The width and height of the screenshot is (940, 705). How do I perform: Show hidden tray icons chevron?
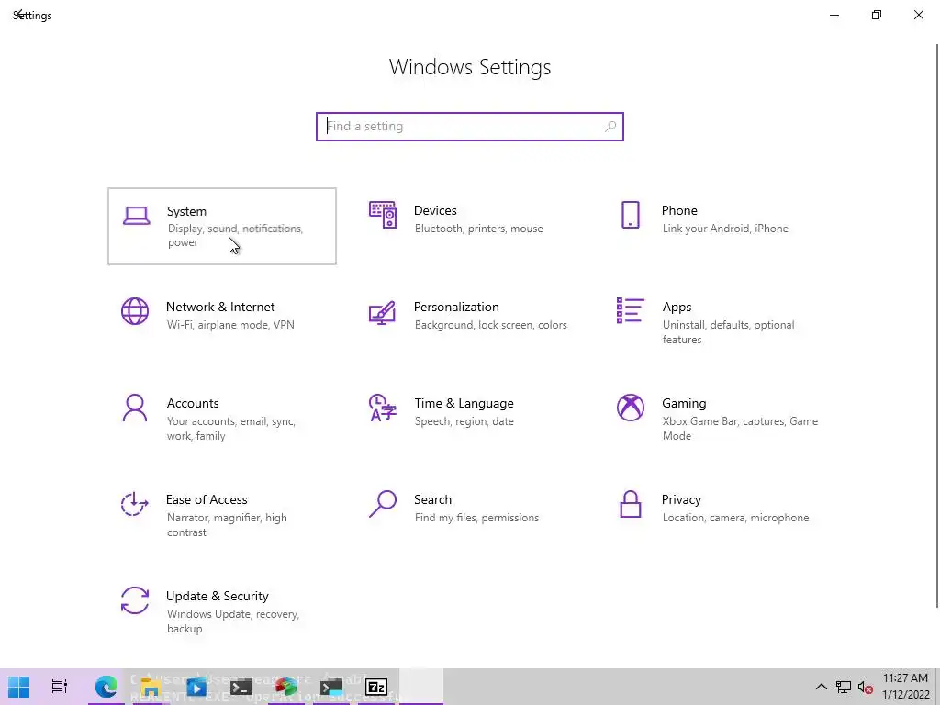click(822, 687)
